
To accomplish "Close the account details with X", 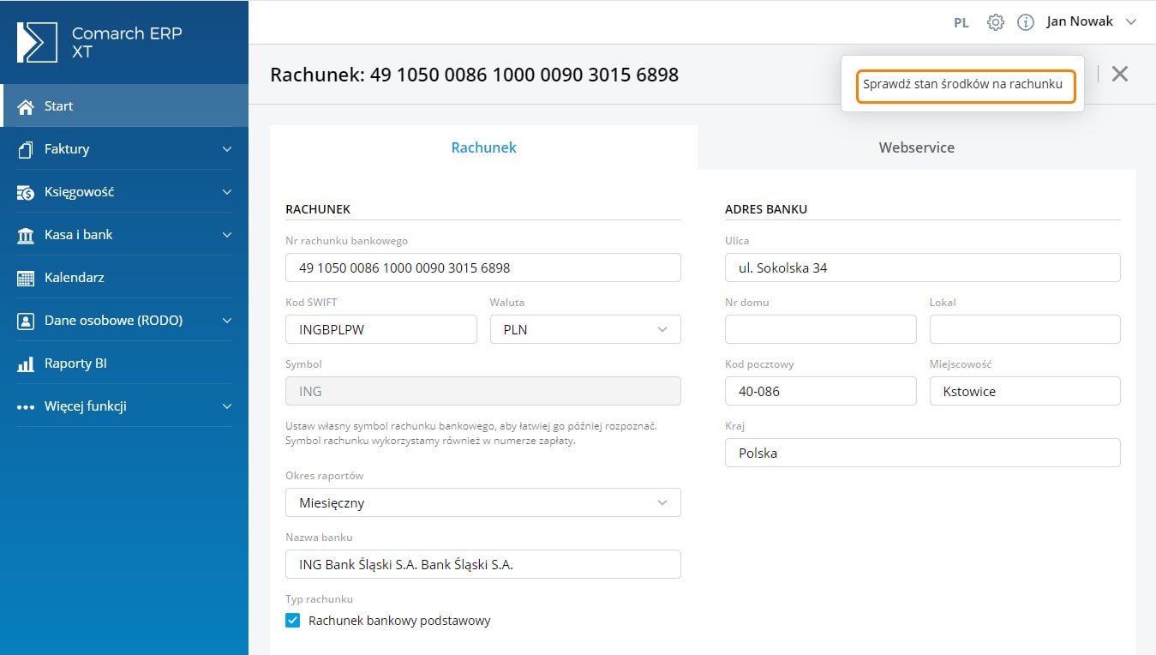I will 1119,74.
